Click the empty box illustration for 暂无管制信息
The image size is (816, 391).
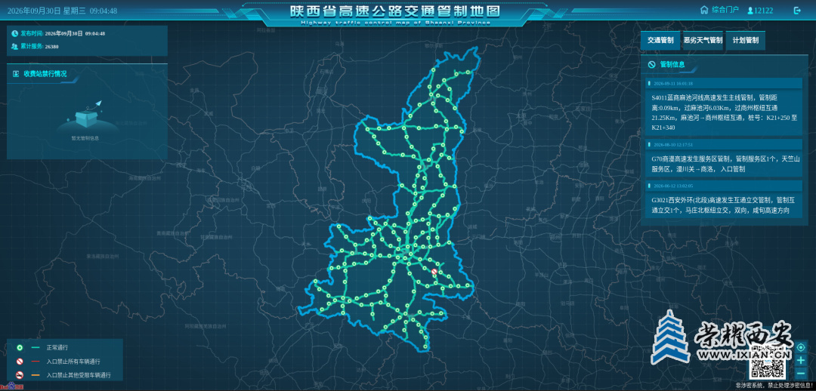click(x=86, y=115)
